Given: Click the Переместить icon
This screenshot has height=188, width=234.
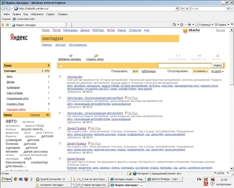Looking at the screenshot, I should tap(199, 55).
